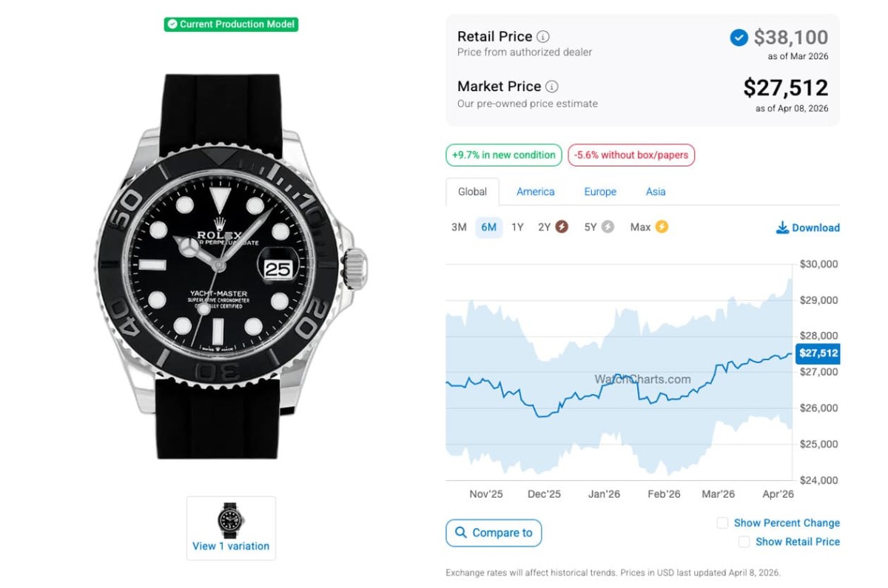Select the 3M time range
Image resolution: width=888 pixels, height=588 pixels.
point(459,227)
